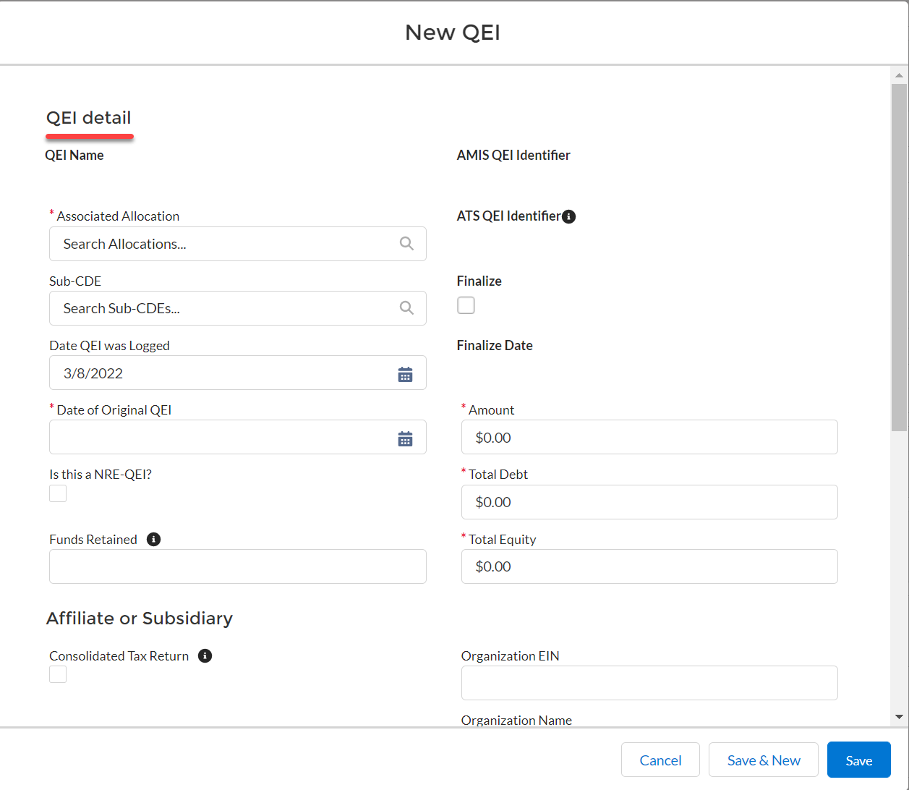The image size is (909, 790).
Task: Tick the Consolidated Tax Return checkbox
Action: pyautogui.click(x=58, y=674)
